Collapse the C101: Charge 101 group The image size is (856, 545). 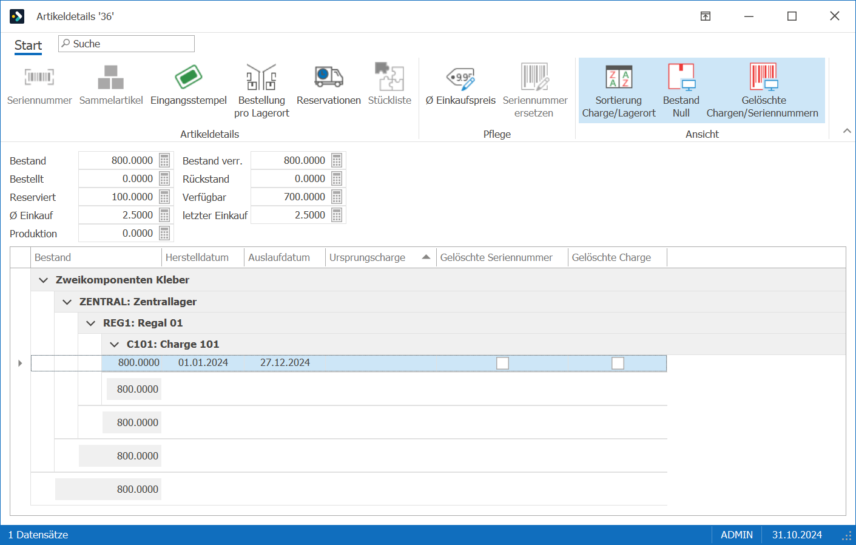pos(114,344)
